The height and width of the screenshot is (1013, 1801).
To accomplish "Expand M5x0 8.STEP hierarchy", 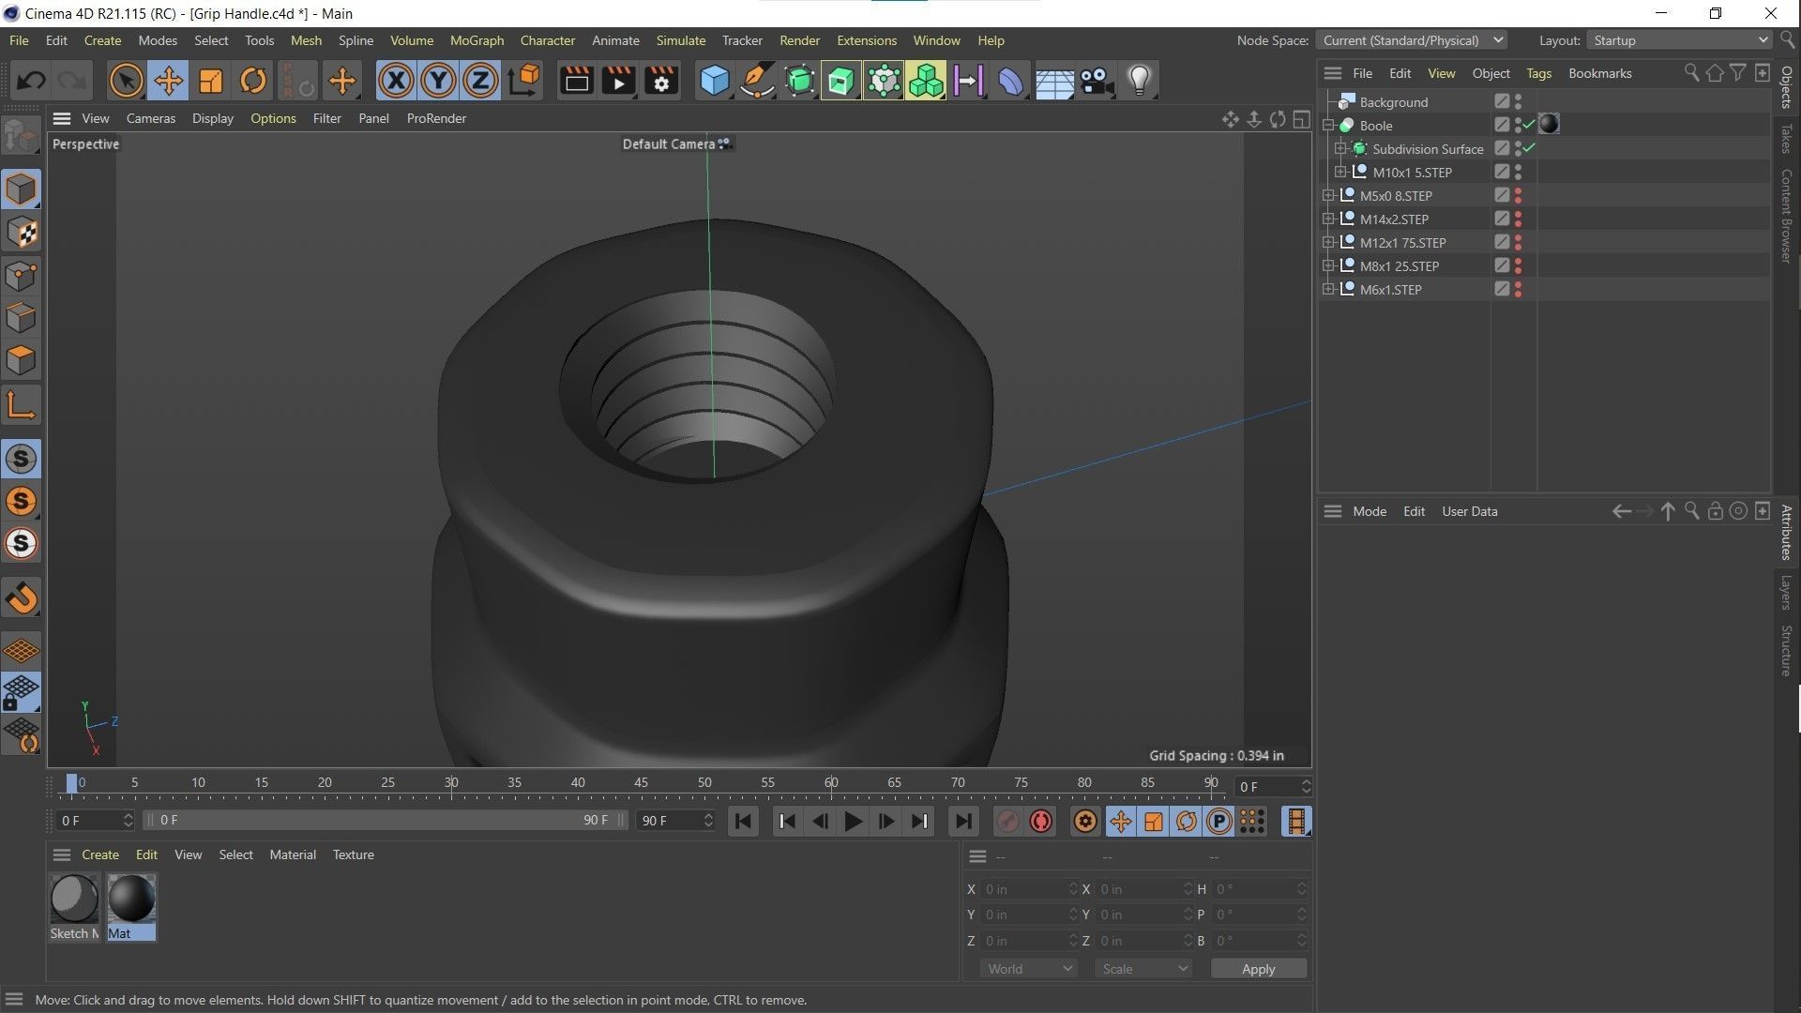I will 1328,196.
